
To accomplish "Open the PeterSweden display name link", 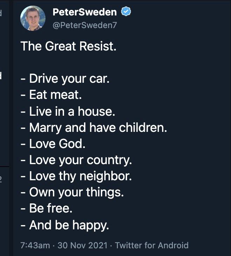I will (84, 12).
